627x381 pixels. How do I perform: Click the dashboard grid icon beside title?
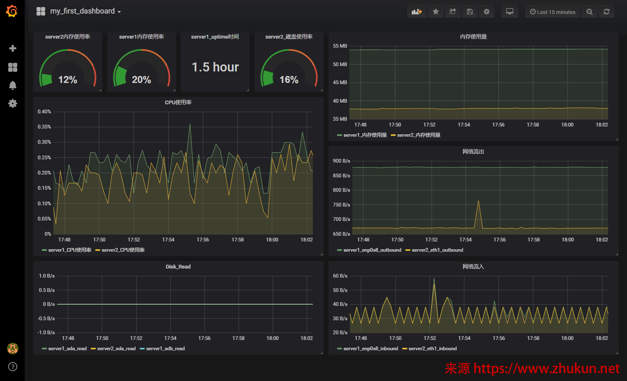[41, 11]
